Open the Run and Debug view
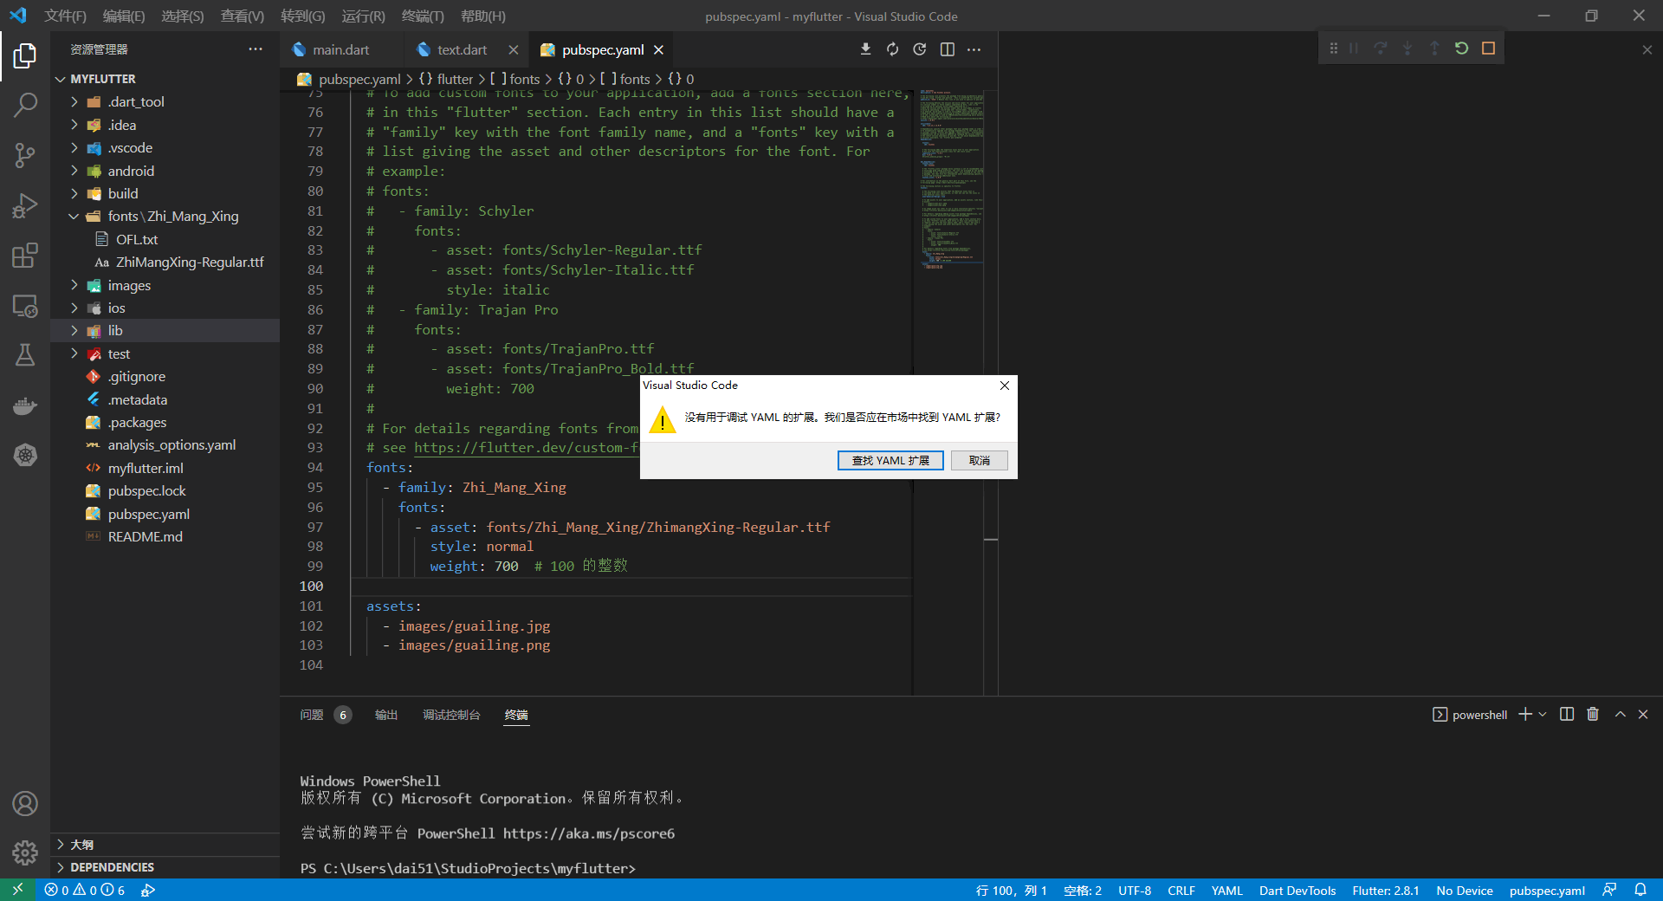Image resolution: width=1663 pixels, height=901 pixels. tap(25, 205)
